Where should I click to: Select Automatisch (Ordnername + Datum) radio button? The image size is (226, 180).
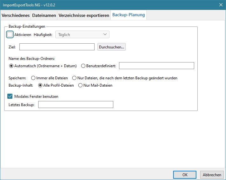coord(12,66)
